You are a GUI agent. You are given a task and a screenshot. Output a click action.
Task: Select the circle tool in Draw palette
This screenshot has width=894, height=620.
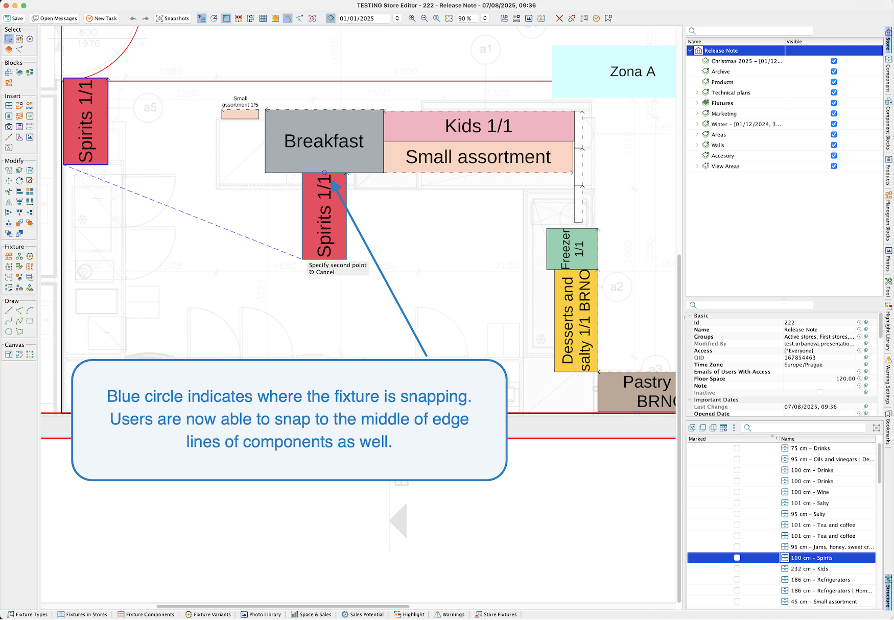(9, 331)
